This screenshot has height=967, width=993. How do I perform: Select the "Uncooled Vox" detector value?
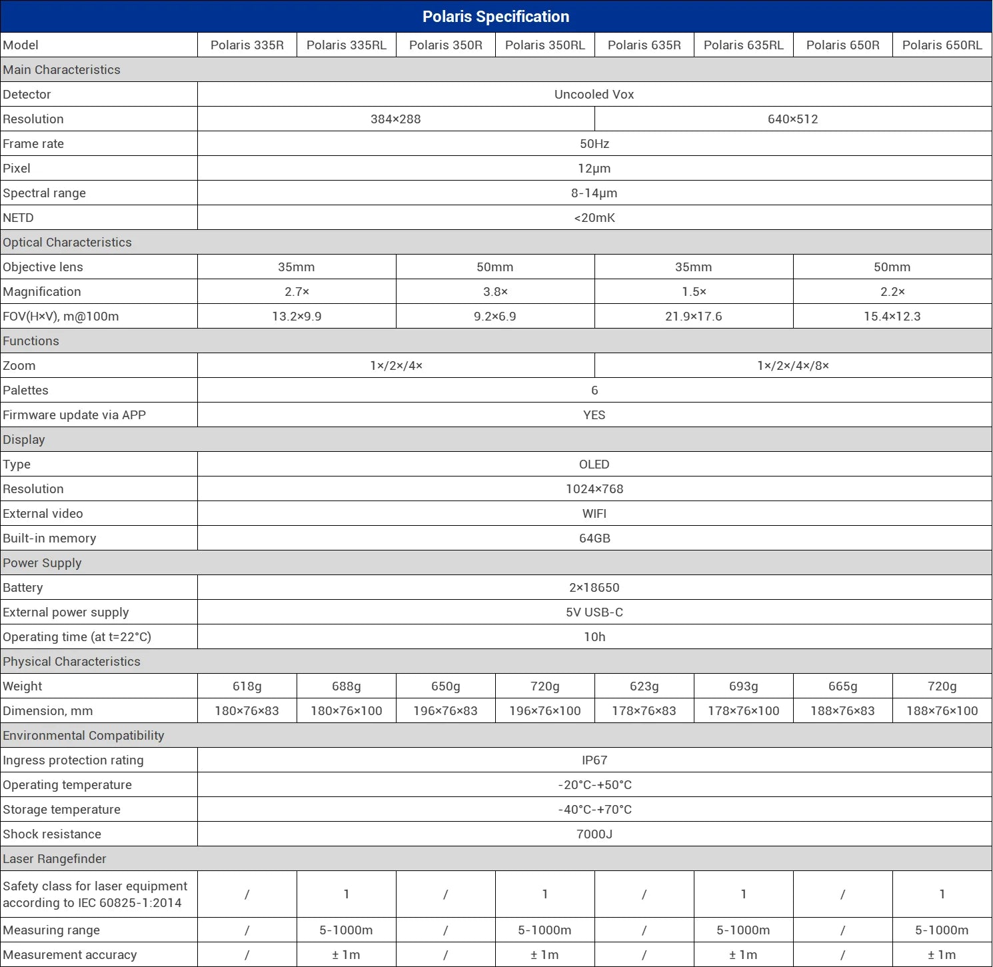coord(594,94)
